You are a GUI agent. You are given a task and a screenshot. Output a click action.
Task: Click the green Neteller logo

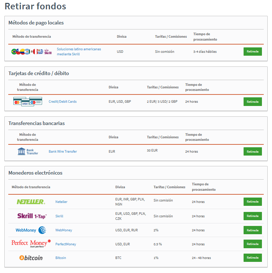pos(31,202)
